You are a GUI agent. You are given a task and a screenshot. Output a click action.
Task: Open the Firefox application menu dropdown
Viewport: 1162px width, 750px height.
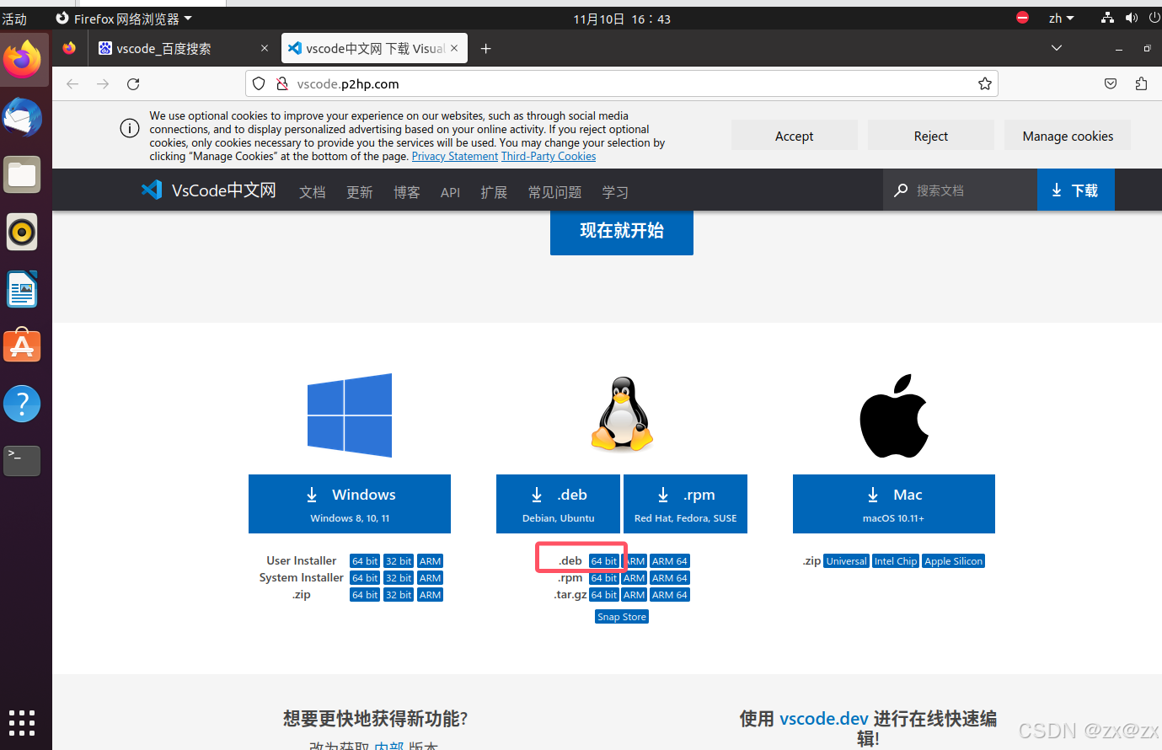click(x=124, y=19)
